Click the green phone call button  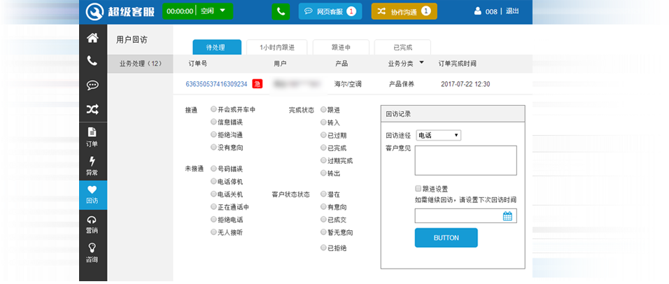click(281, 11)
